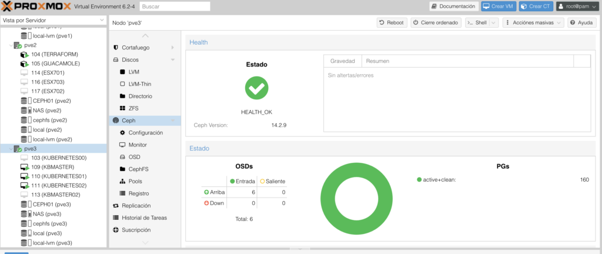Select 103 (KUBERNETES00) in the tree

tap(53, 158)
